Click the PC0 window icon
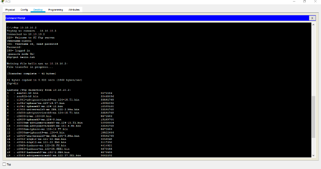Viewport: 321px width, 169px height. 3,2
